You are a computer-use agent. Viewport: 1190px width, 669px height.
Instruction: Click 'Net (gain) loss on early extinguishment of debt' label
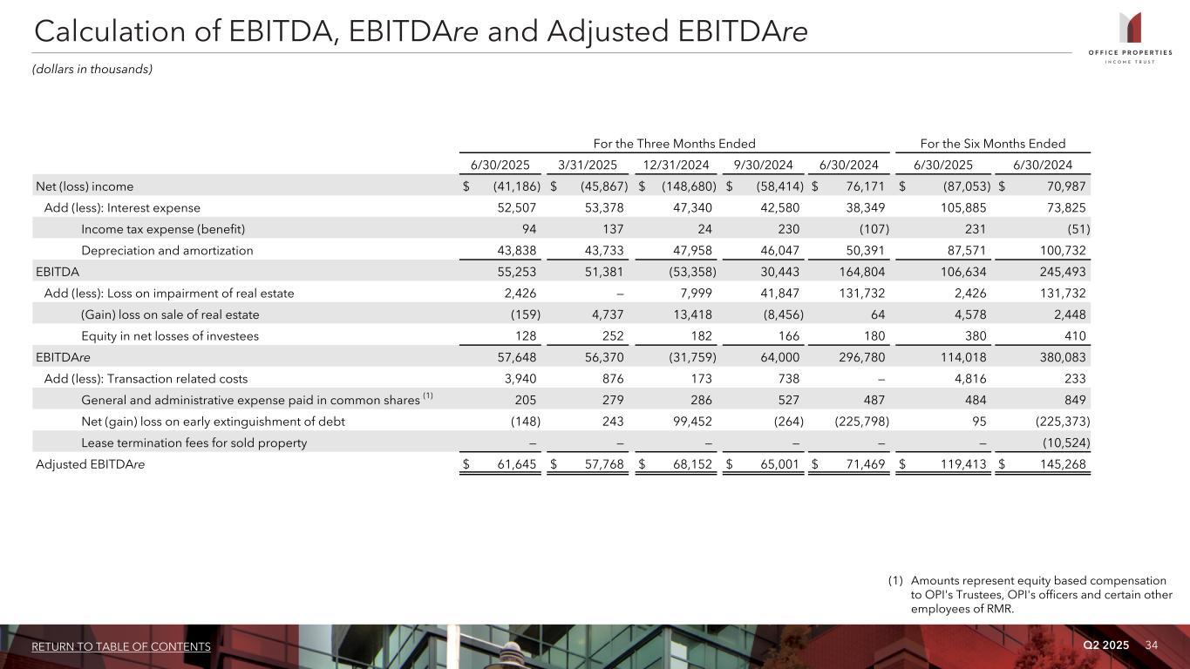click(213, 422)
